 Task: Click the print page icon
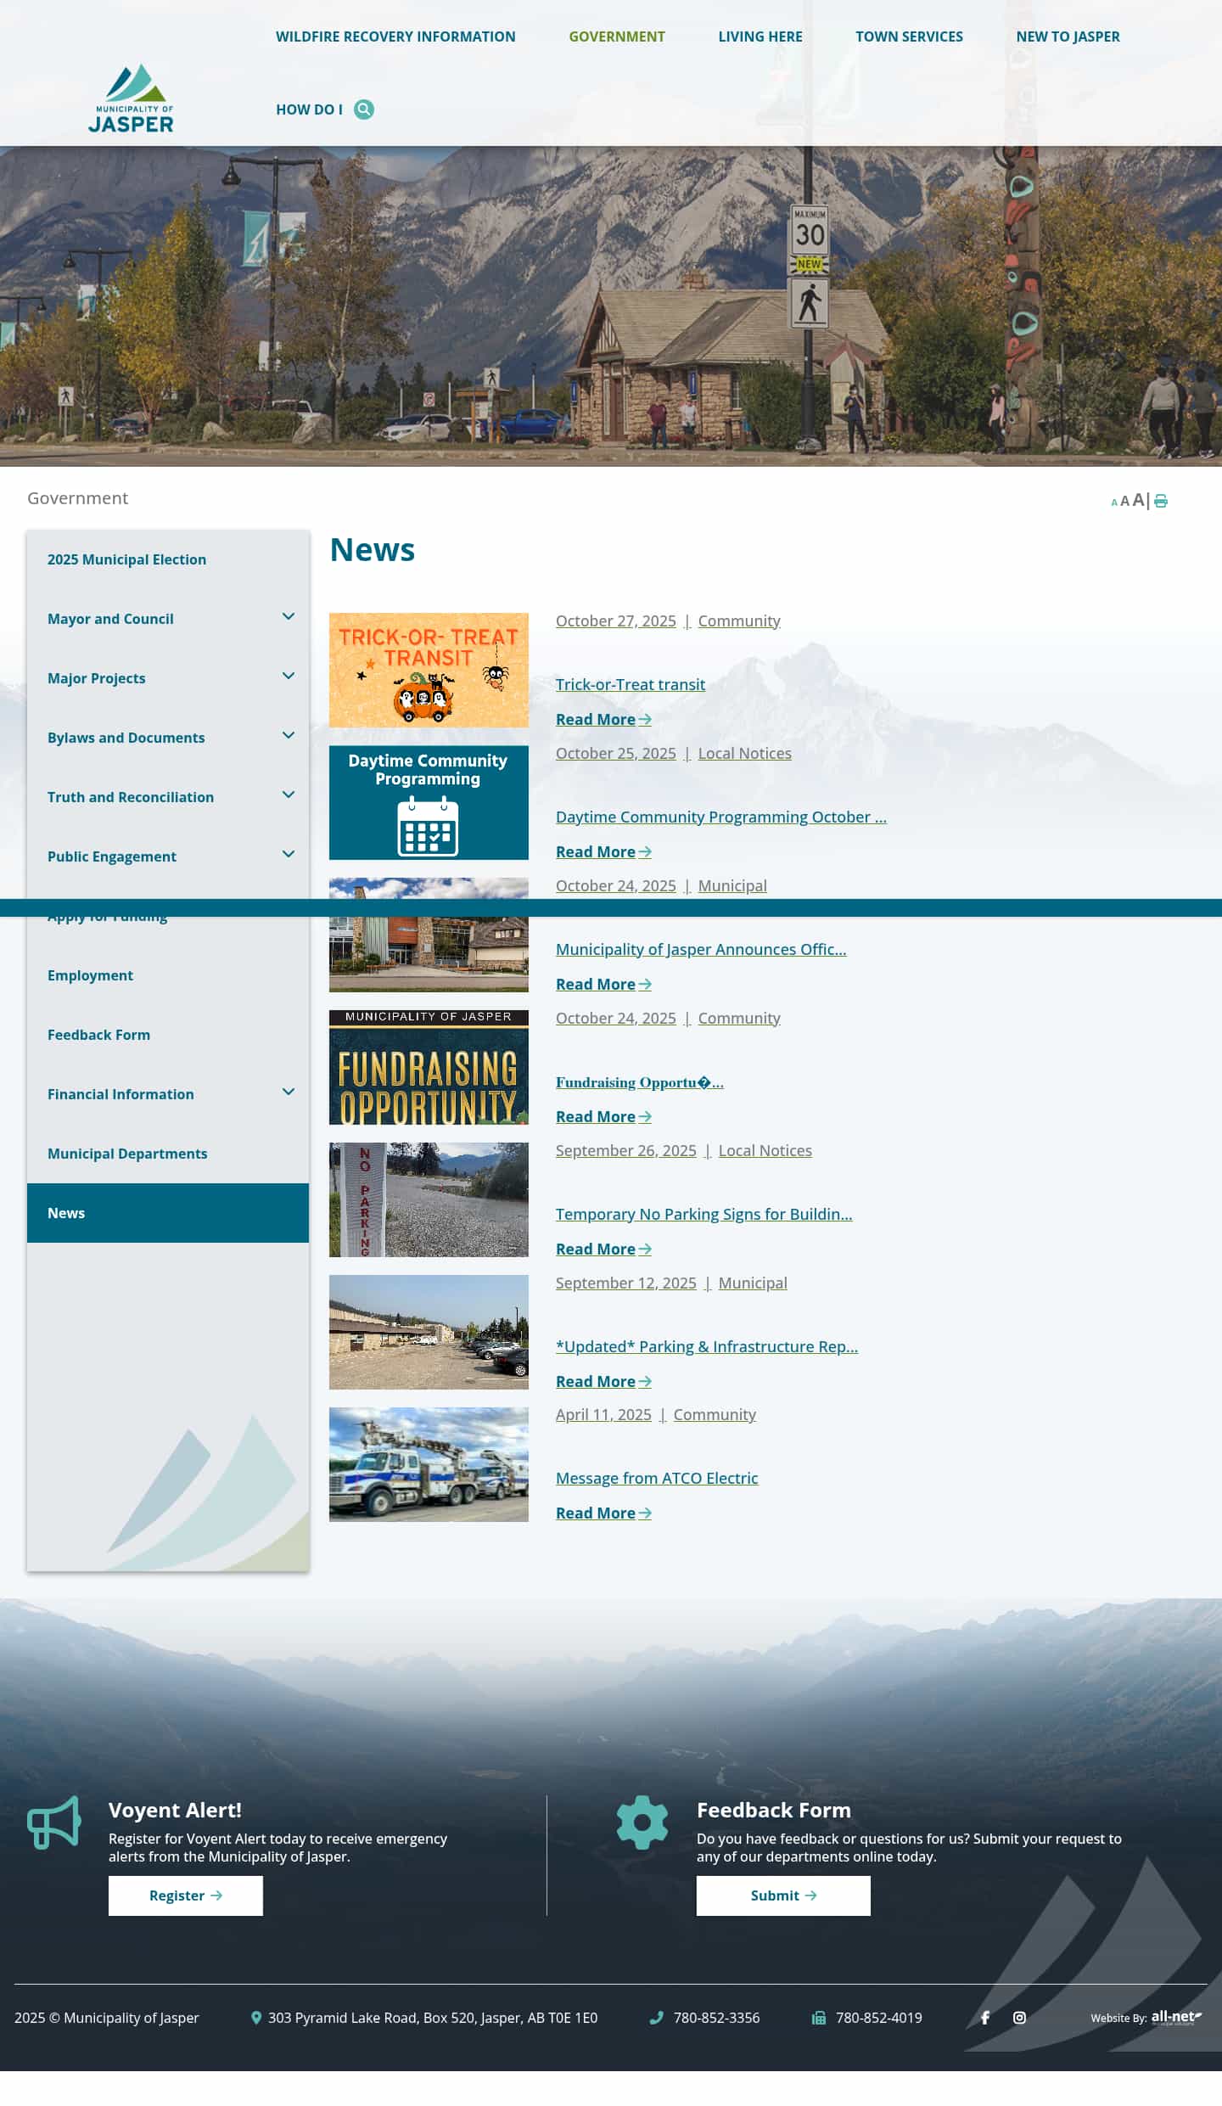point(1161,501)
